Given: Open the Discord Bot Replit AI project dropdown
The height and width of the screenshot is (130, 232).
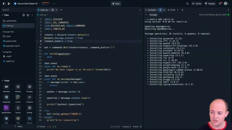Looking at the screenshot, I should (x=27, y=4).
